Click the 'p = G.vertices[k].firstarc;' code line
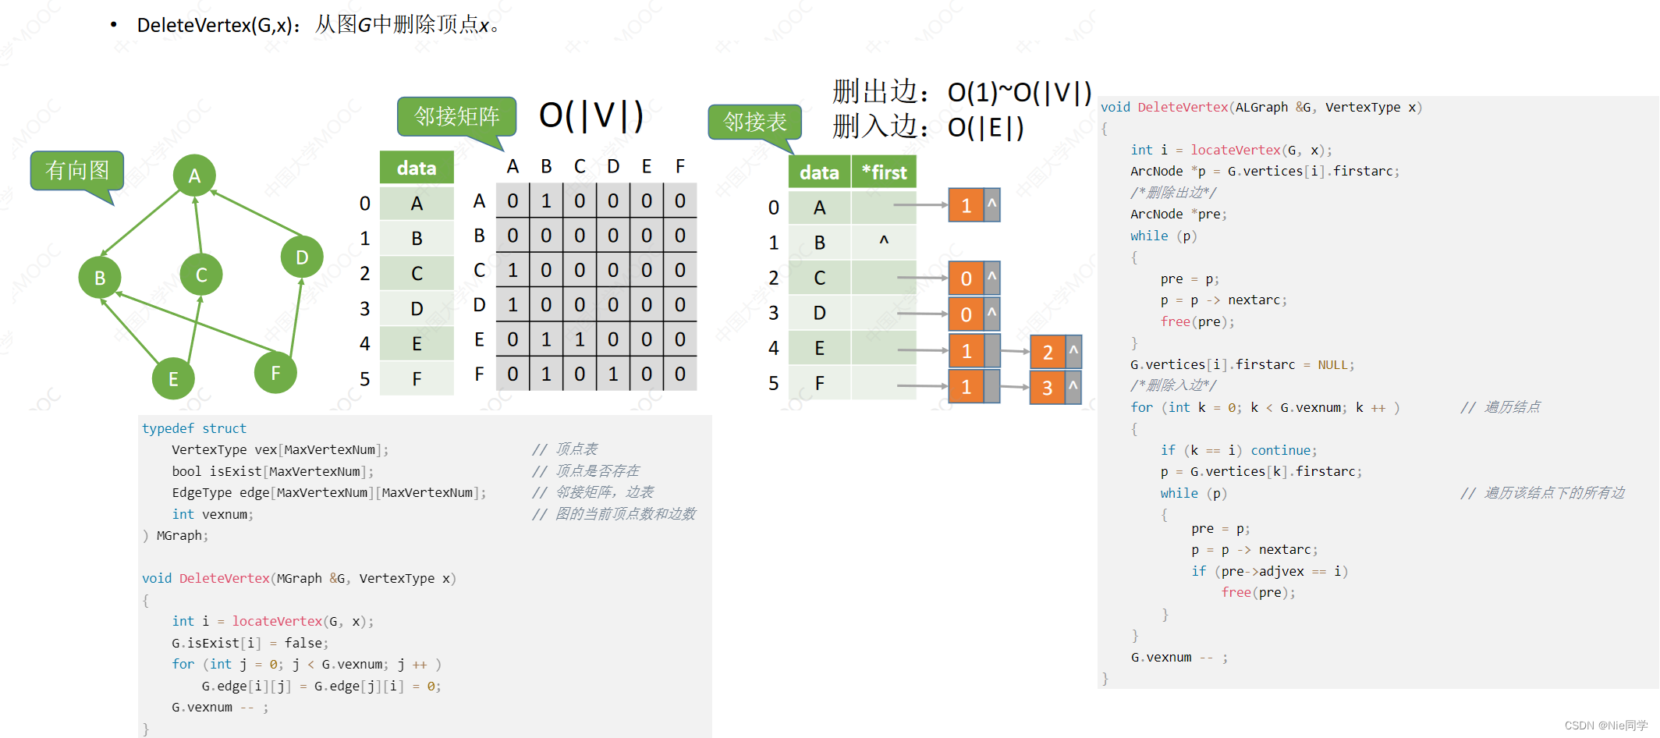1660x738 pixels. 1261,472
